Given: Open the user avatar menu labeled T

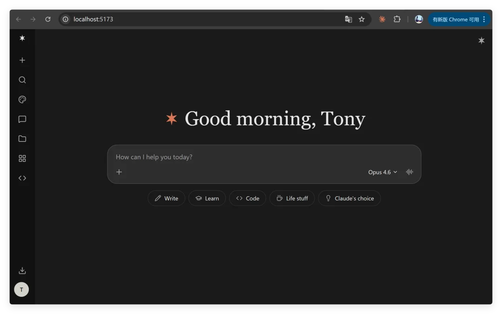Looking at the screenshot, I should tap(21, 289).
